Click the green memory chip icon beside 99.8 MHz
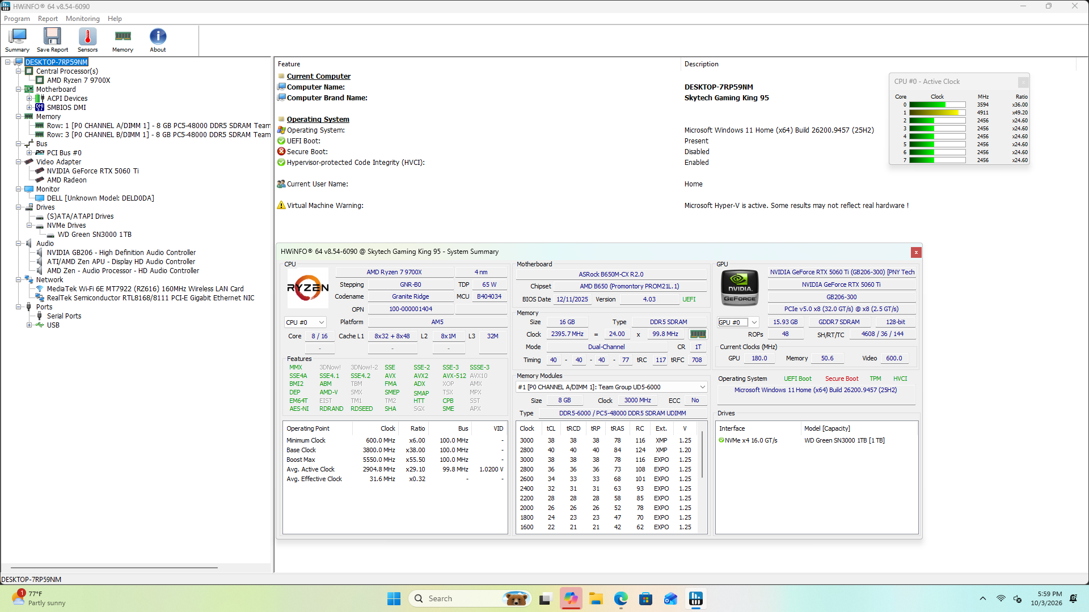The width and height of the screenshot is (1089, 612). pyautogui.click(x=698, y=334)
